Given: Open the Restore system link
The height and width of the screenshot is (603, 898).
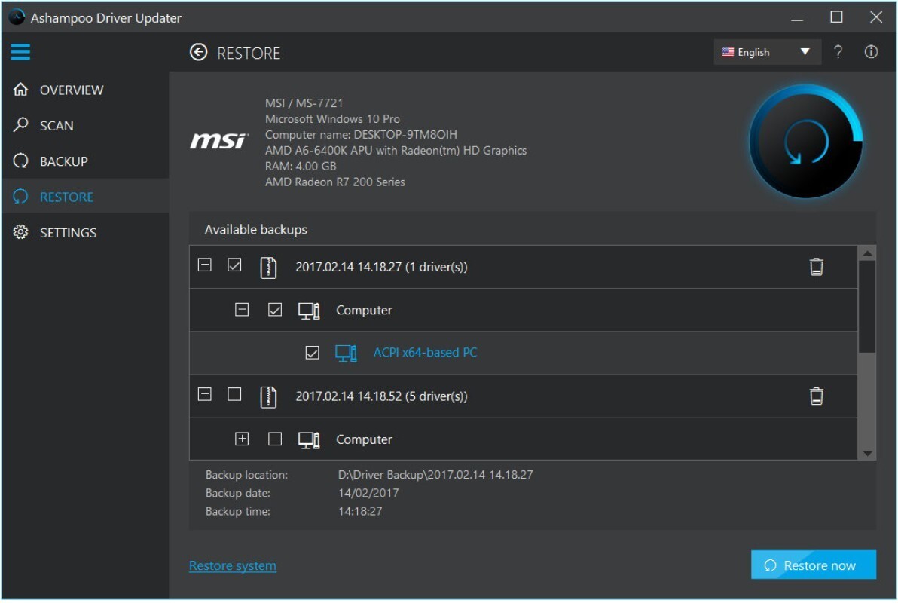Looking at the screenshot, I should coord(233,566).
